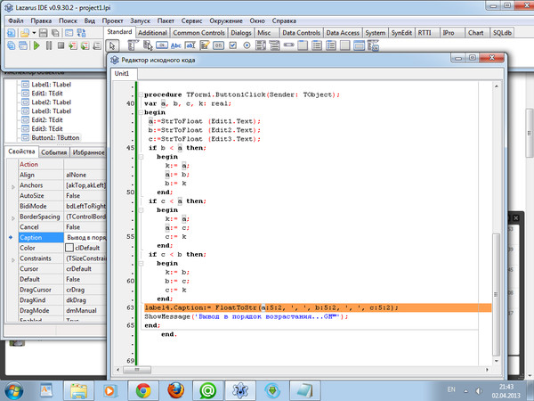This screenshot has height=401, width=534.
Task: Click the clDefault Color property swatch
Action: [x=69, y=248]
